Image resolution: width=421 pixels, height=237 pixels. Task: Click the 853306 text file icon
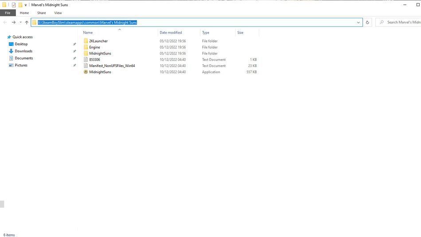(x=86, y=59)
